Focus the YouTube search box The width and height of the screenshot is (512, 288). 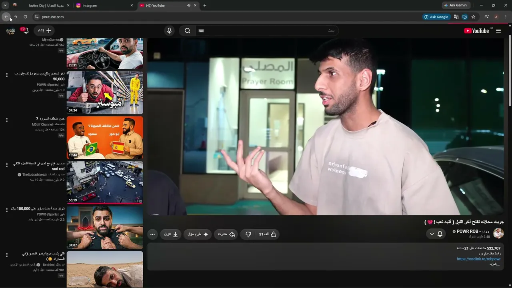(267, 31)
